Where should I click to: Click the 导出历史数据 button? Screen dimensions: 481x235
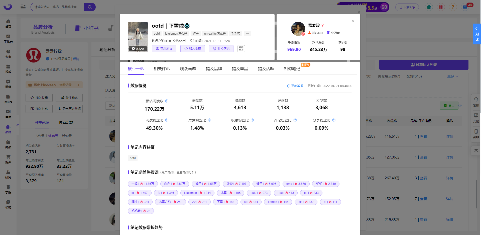[69, 109]
